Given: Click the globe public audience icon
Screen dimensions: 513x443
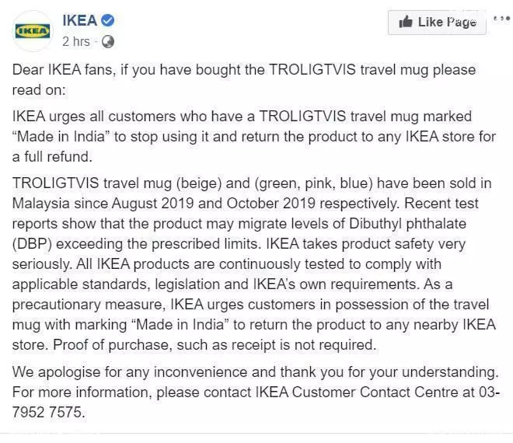Looking at the screenshot, I should tap(108, 42).
